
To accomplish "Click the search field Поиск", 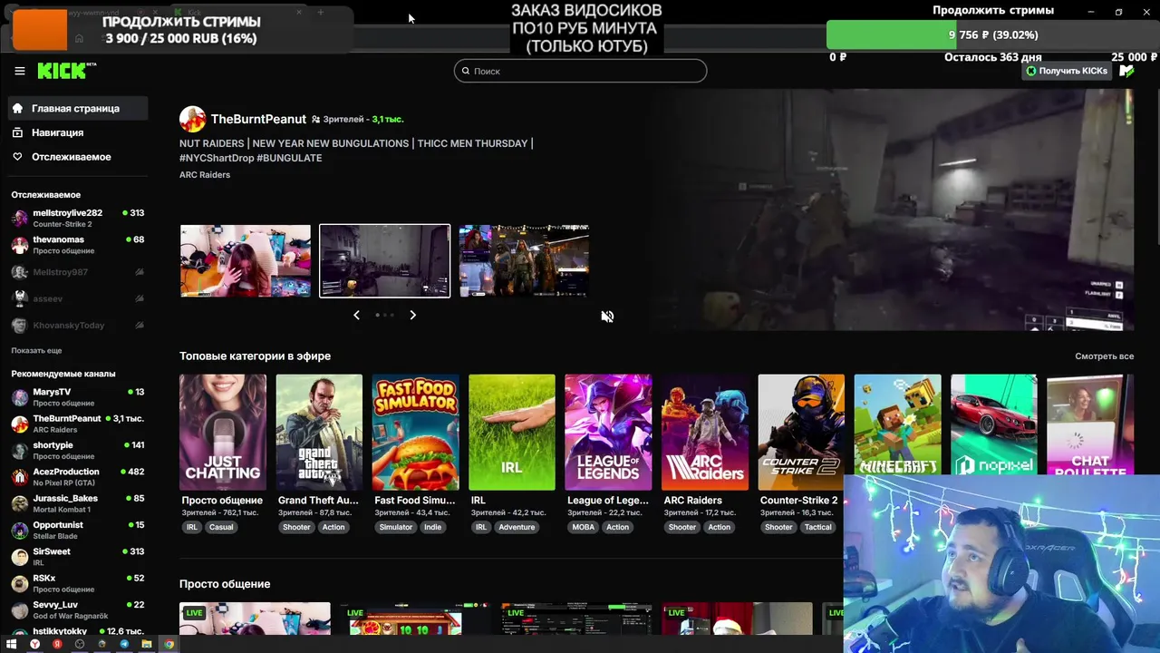I will click(x=580, y=71).
